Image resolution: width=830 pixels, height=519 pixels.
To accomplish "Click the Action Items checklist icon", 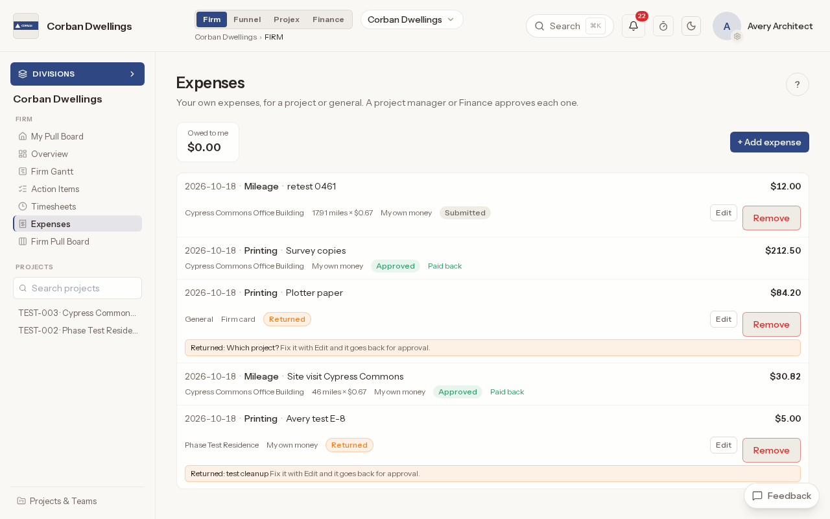I will [x=23, y=189].
